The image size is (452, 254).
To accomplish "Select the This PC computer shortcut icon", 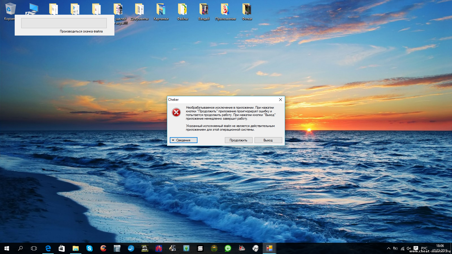I will [32, 9].
